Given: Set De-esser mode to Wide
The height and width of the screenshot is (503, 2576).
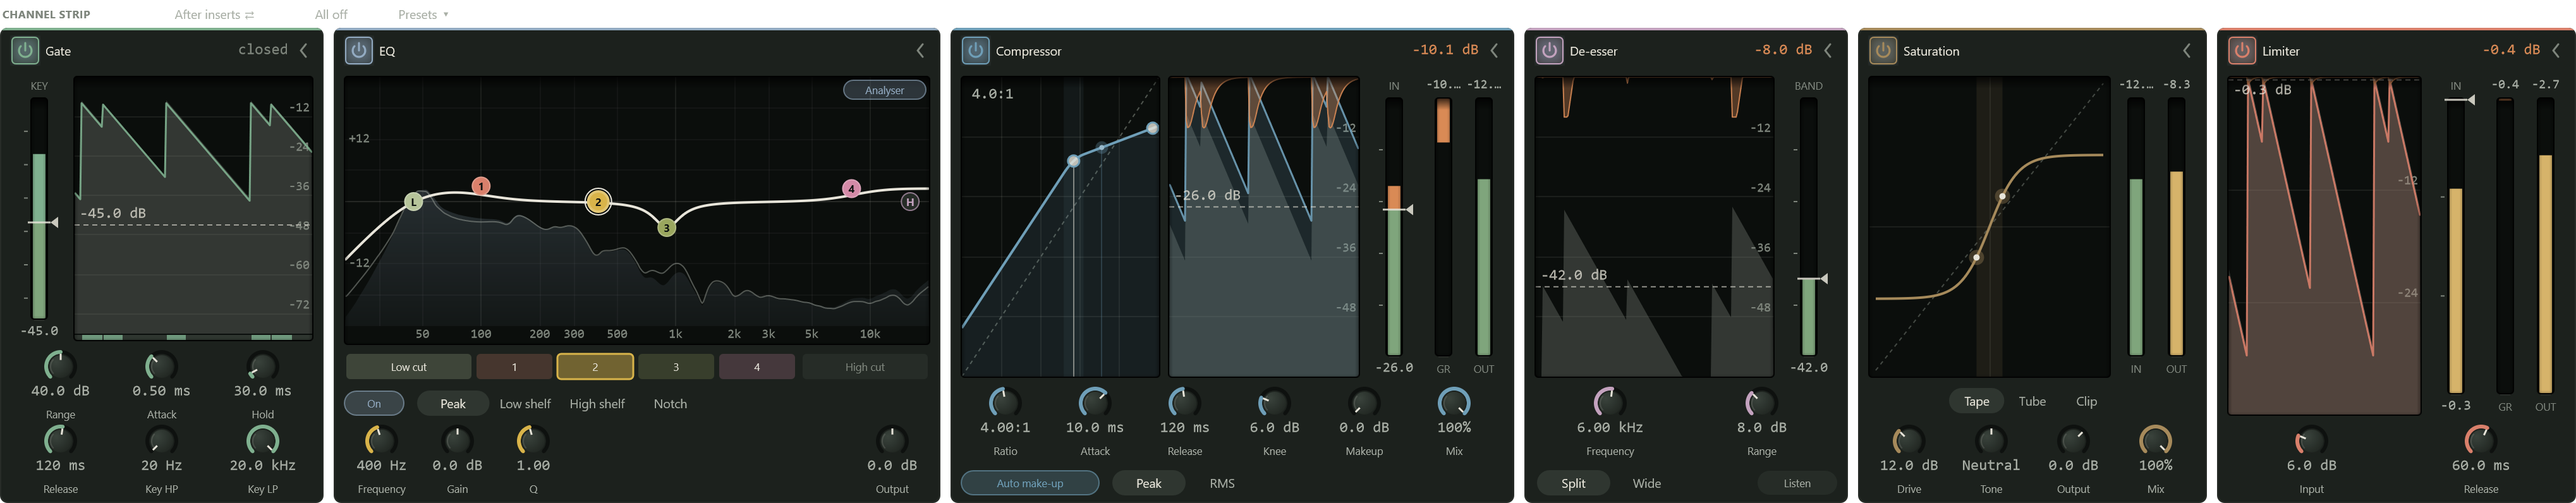Looking at the screenshot, I should [x=1646, y=483].
